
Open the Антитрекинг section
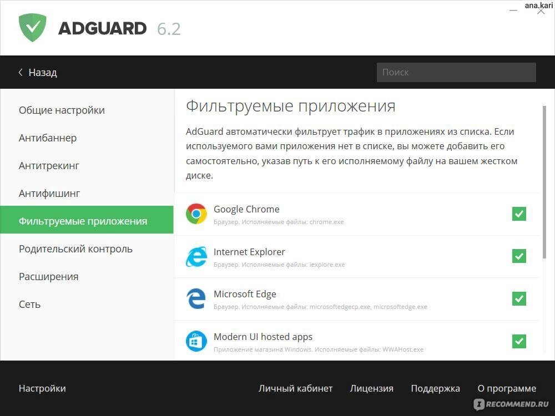pos(87,165)
